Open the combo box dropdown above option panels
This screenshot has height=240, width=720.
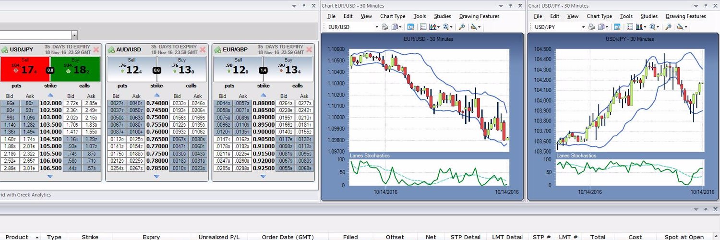coord(74,35)
